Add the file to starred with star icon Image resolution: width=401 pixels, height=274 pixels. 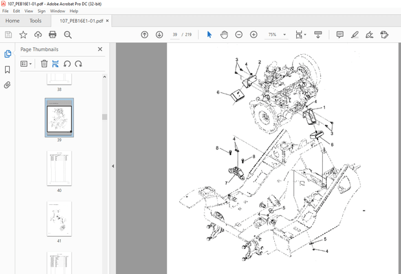[x=23, y=35]
